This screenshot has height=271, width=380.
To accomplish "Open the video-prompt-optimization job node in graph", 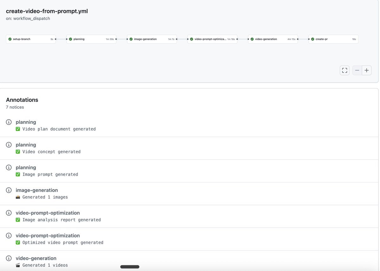I will point(213,39).
